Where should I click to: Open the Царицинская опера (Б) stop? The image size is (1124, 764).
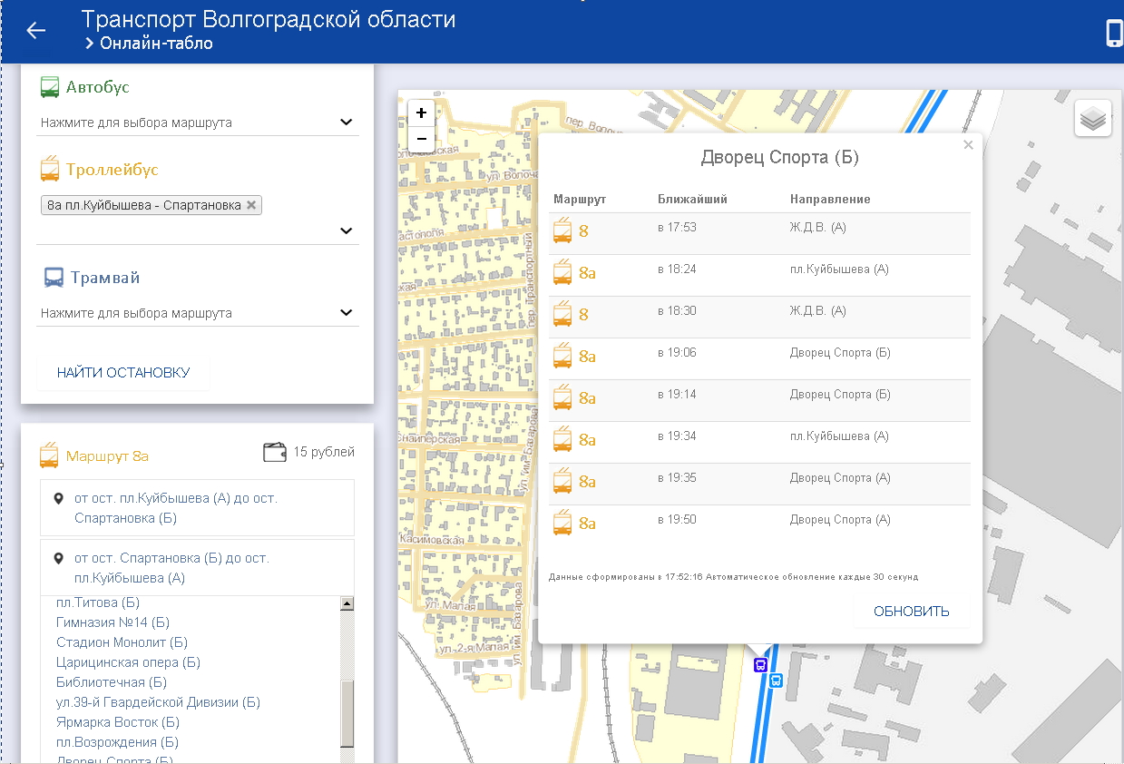coord(128,662)
